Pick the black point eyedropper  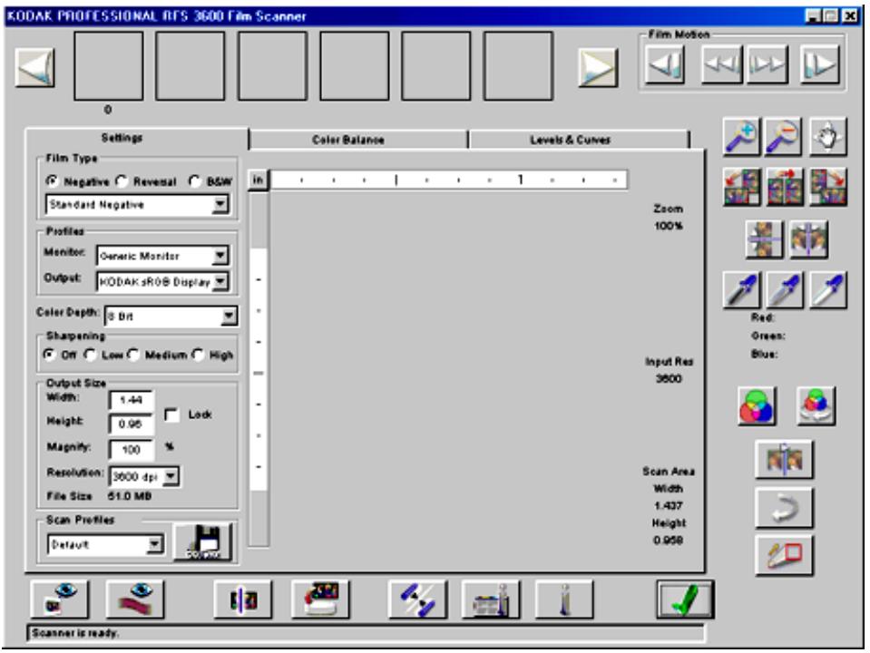(x=742, y=290)
